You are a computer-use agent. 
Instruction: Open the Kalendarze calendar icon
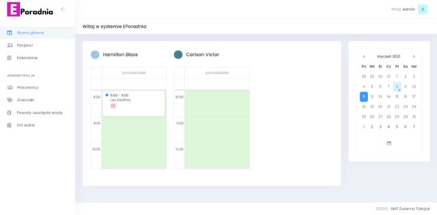pos(9,58)
